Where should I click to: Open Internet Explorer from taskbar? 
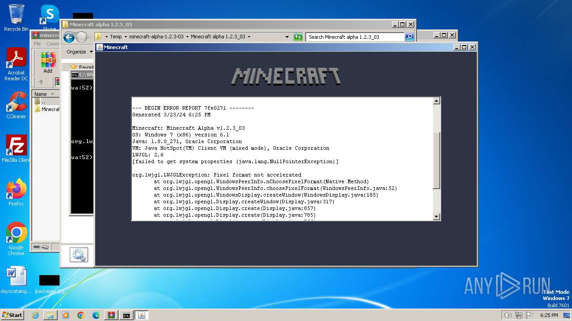pos(35,315)
